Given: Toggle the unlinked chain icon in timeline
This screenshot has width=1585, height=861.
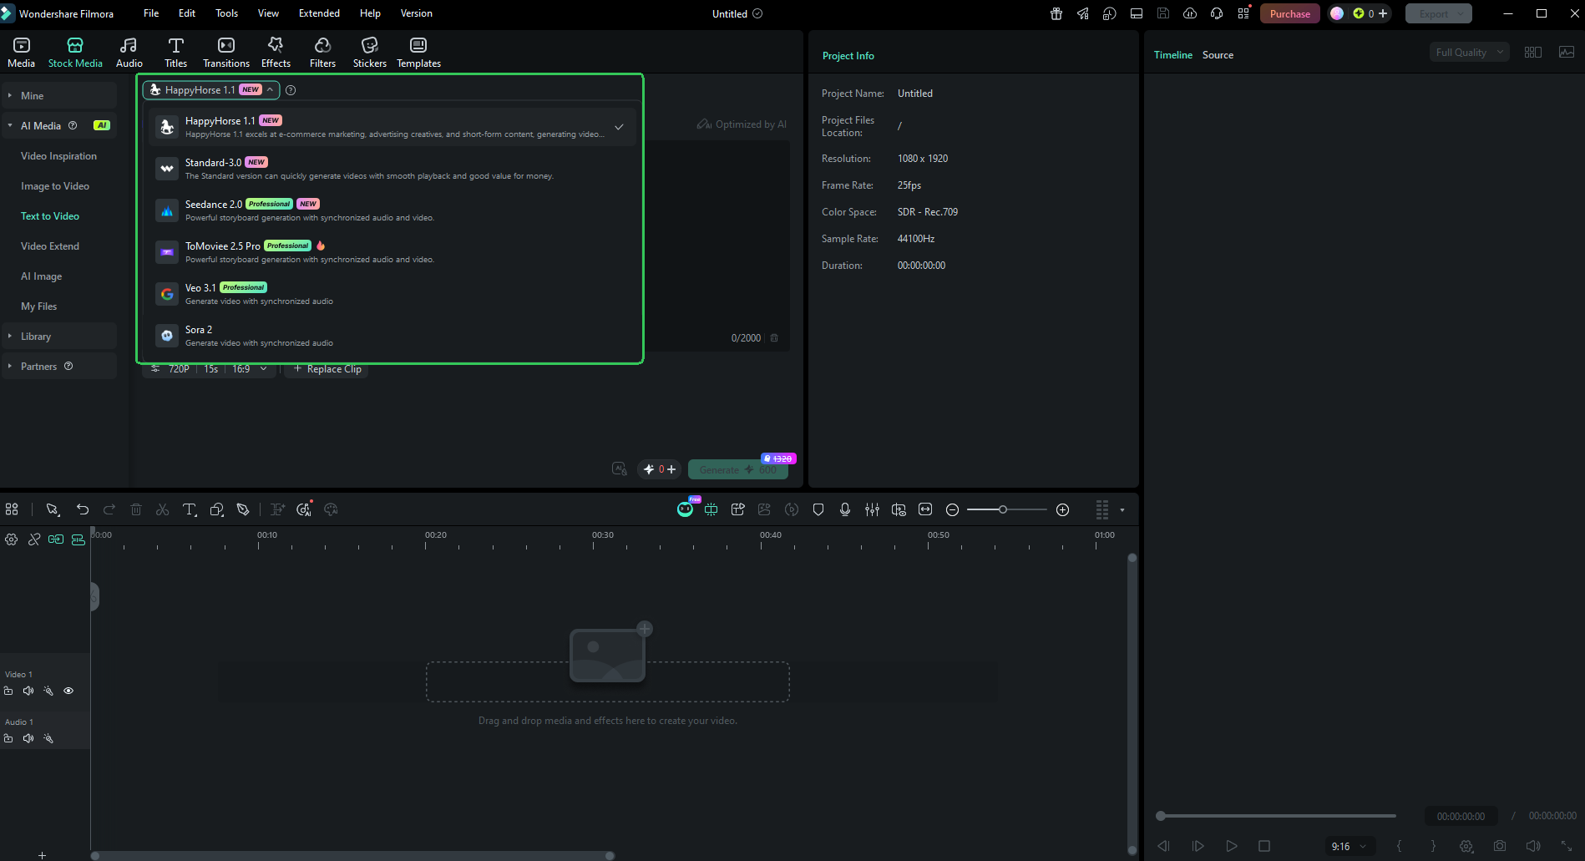Looking at the screenshot, I should 34,539.
